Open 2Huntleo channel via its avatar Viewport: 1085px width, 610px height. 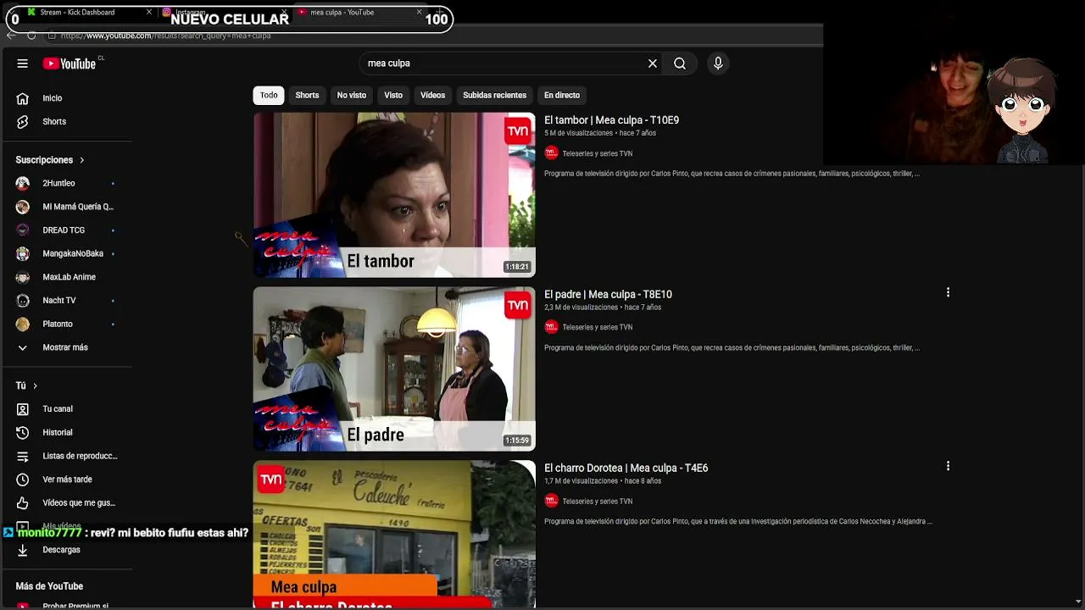23,183
